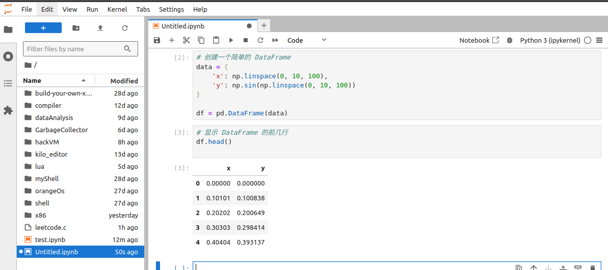The width and height of the screenshot is (608, 270).
Task: Click into code cell [3] with df.head()
Action: 396,141
